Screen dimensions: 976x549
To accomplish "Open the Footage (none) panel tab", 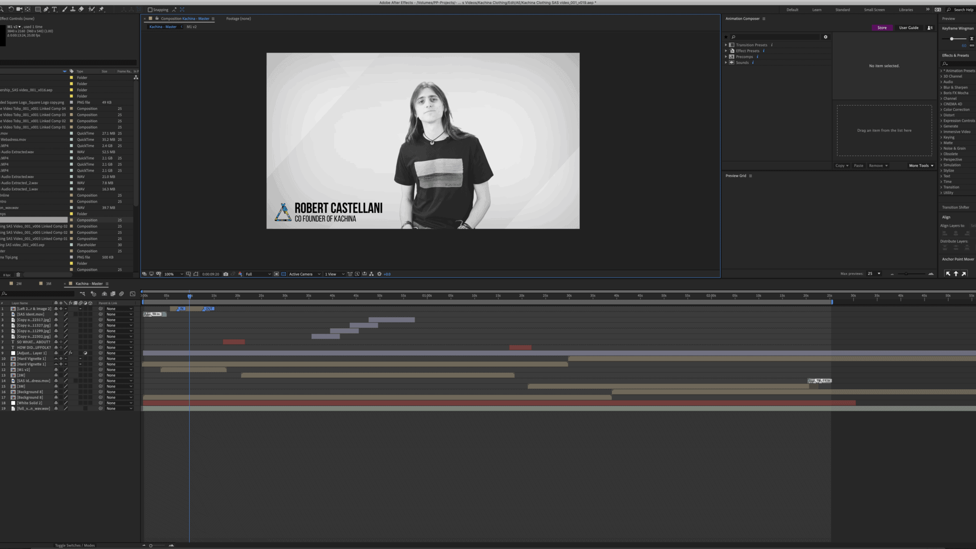I will pyautogui.click(x=238, y=19).
